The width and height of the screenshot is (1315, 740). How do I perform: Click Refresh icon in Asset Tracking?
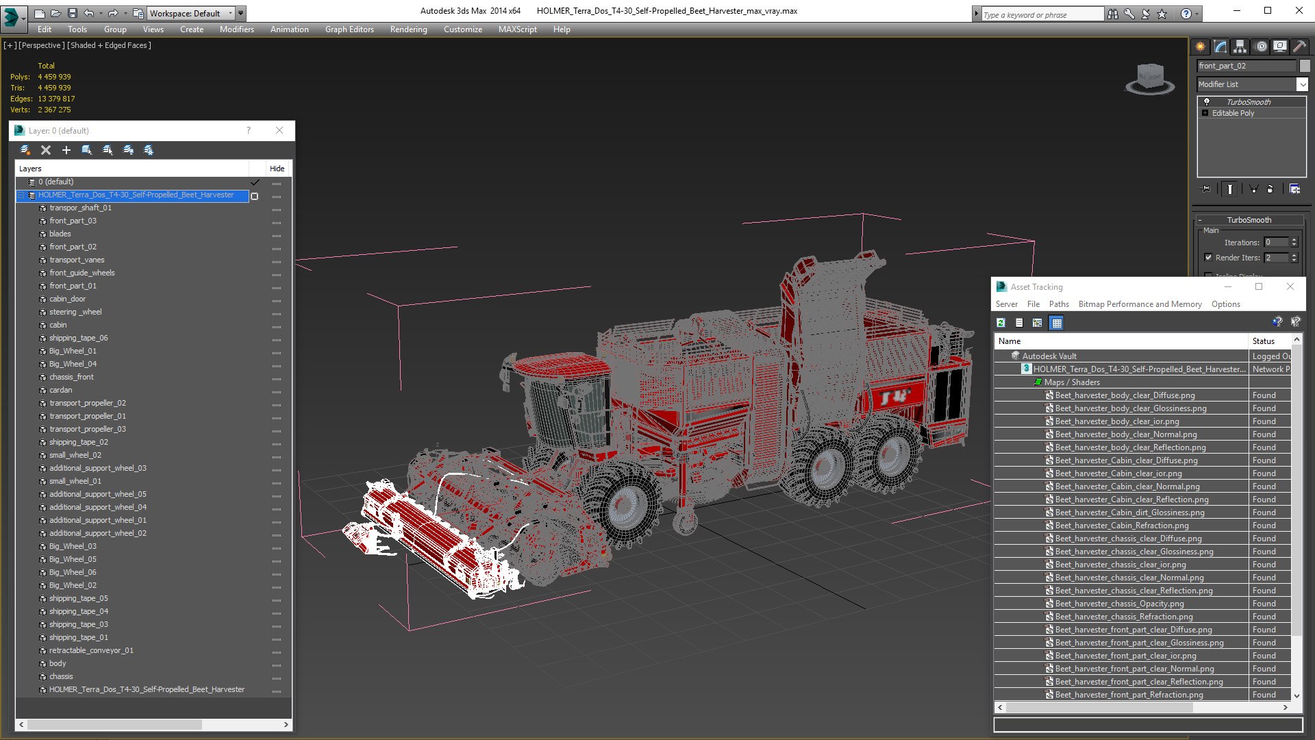(1001, 323)
